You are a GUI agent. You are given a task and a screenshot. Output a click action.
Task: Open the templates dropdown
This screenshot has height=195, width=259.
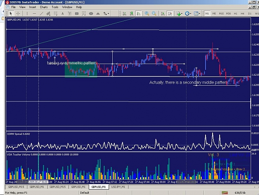click(x=197, y=14)
